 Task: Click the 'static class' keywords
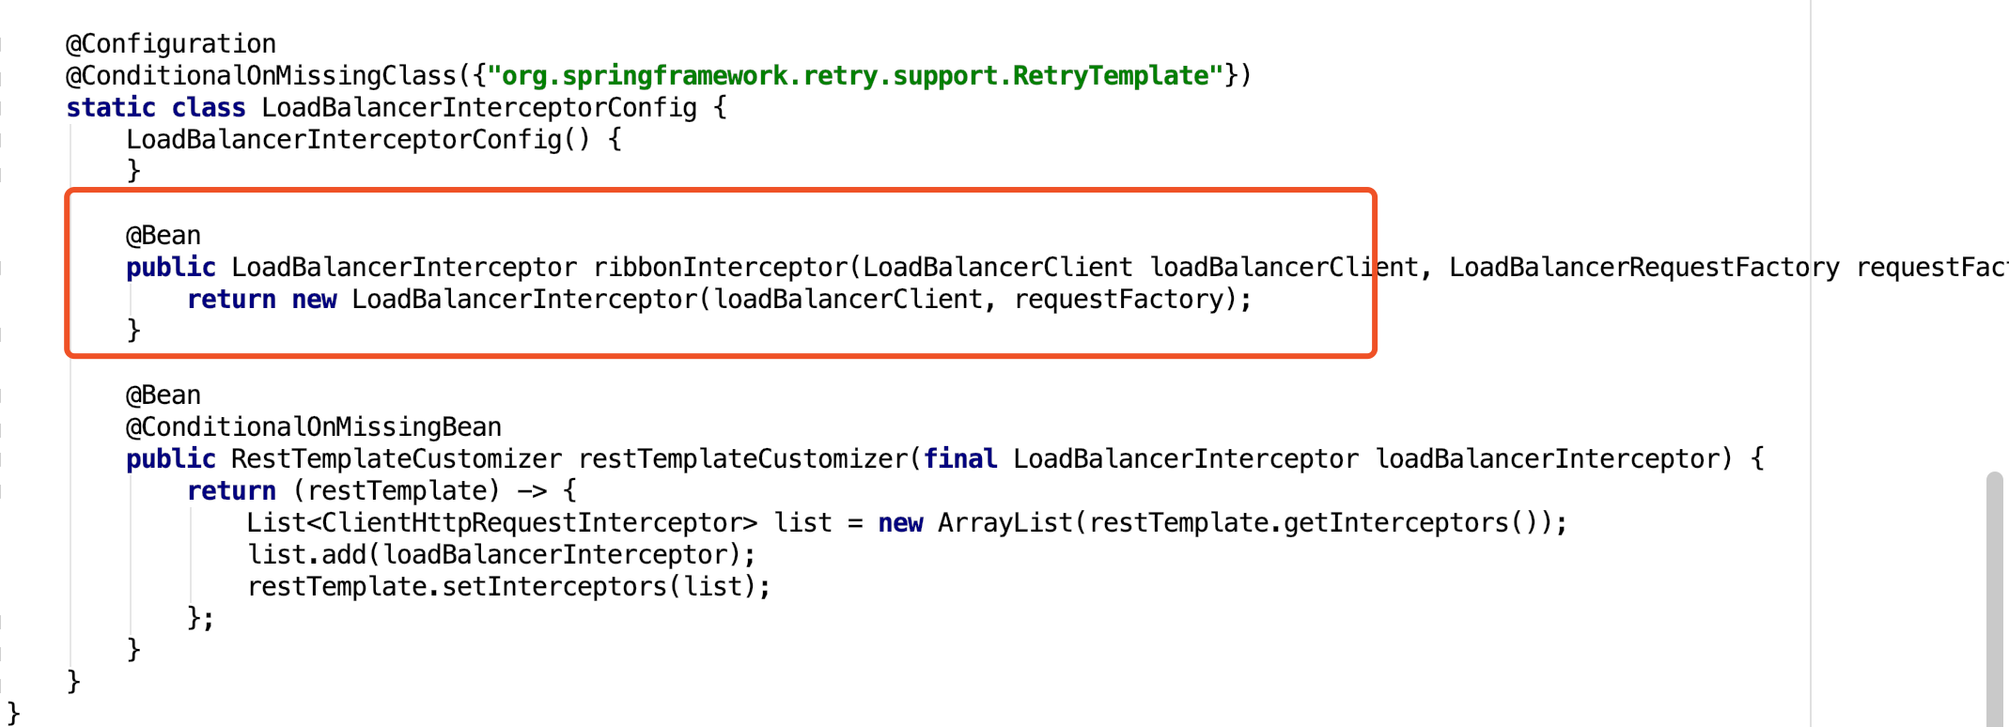(155, 108)
